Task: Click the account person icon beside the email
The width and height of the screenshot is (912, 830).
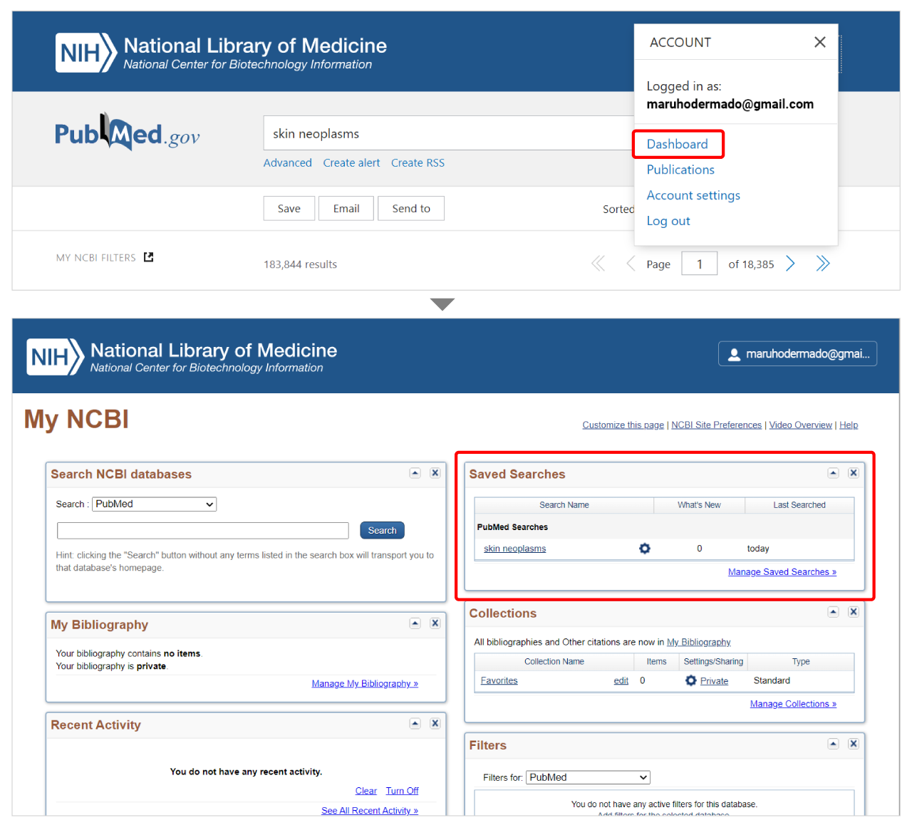Action: pos(734,353)
